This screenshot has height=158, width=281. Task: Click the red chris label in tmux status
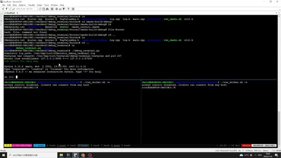246,145
